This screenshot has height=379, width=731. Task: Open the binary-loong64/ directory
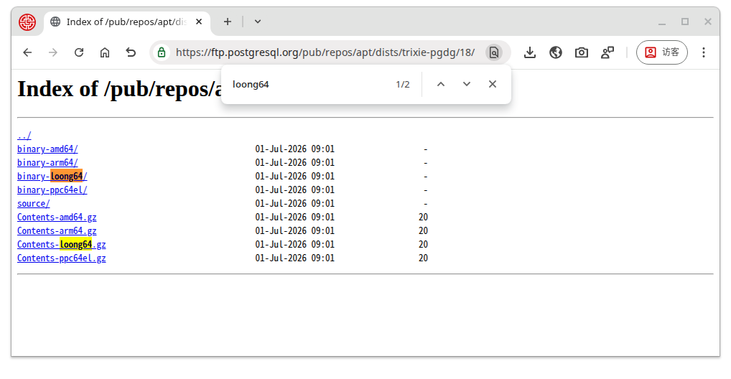52,176
